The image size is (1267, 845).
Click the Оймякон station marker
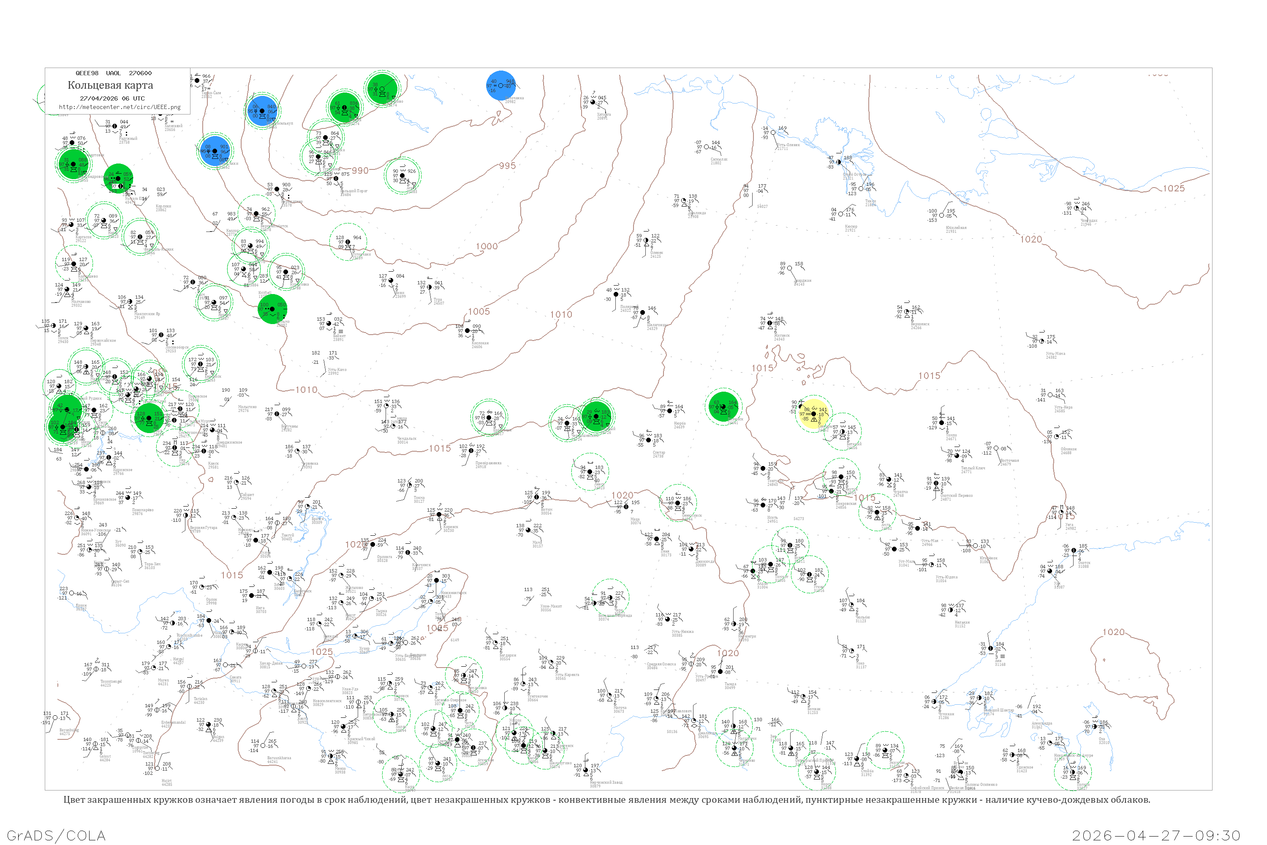pyautogui.click(x=1056, y=436)
